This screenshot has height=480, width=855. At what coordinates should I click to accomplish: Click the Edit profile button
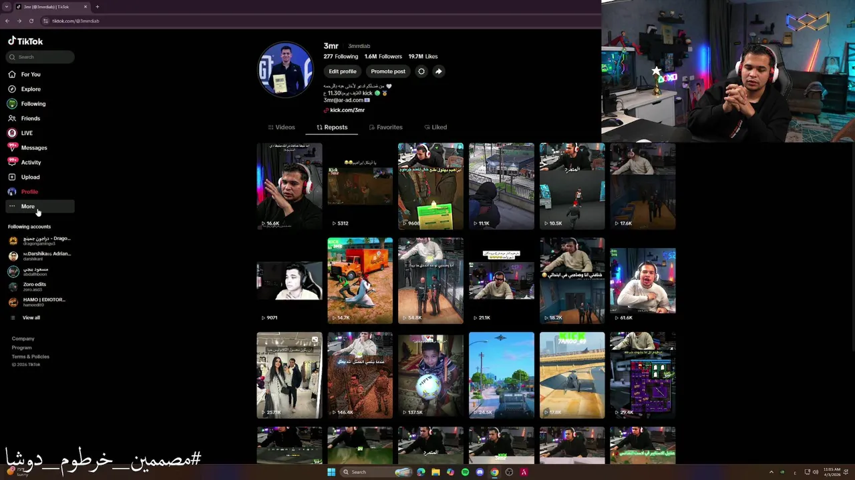(342, 71)
